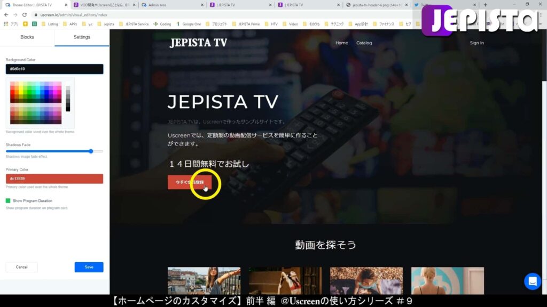Click the JEPISTA TV header logo
The image size is (547, 307).
click(198, 43)
